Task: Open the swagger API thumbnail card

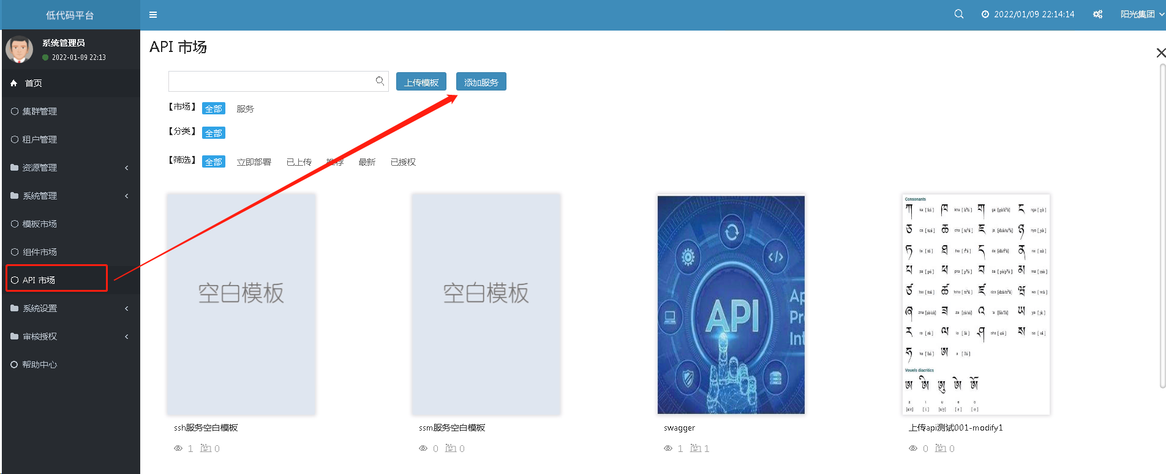Action: [x=731, y=305]
